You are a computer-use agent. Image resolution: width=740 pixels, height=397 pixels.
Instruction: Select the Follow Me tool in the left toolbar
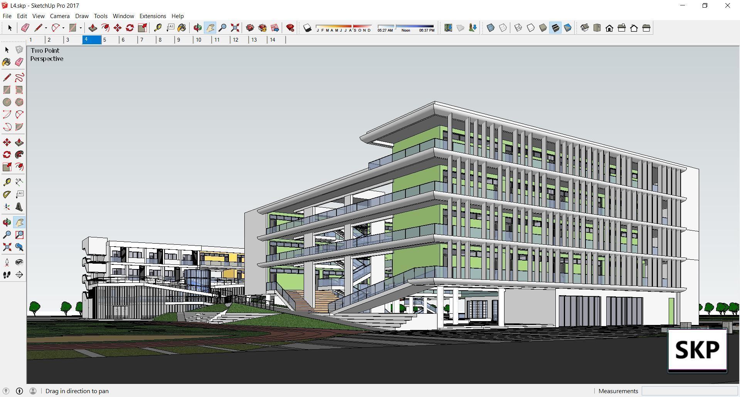point(19,155)
